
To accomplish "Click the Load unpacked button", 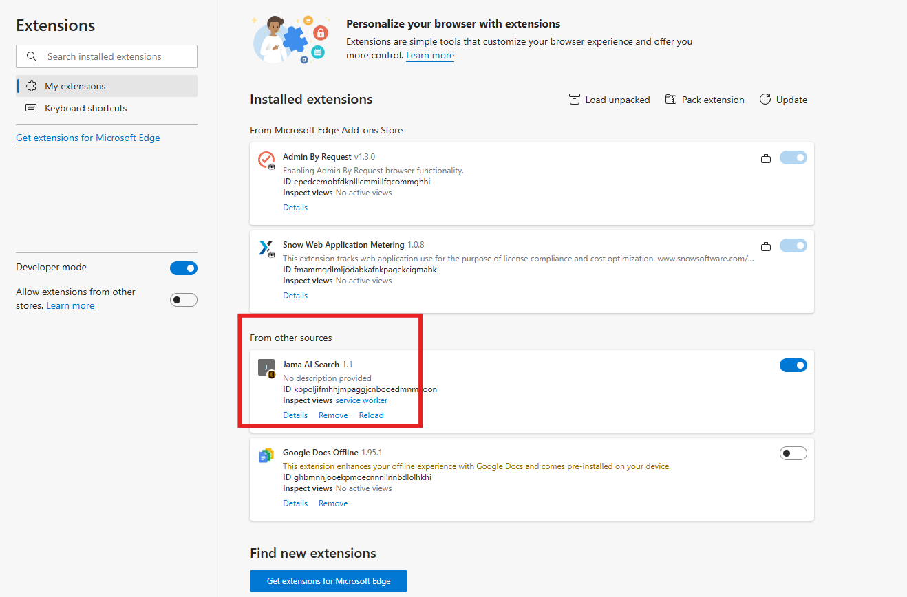I will point(610,100).
